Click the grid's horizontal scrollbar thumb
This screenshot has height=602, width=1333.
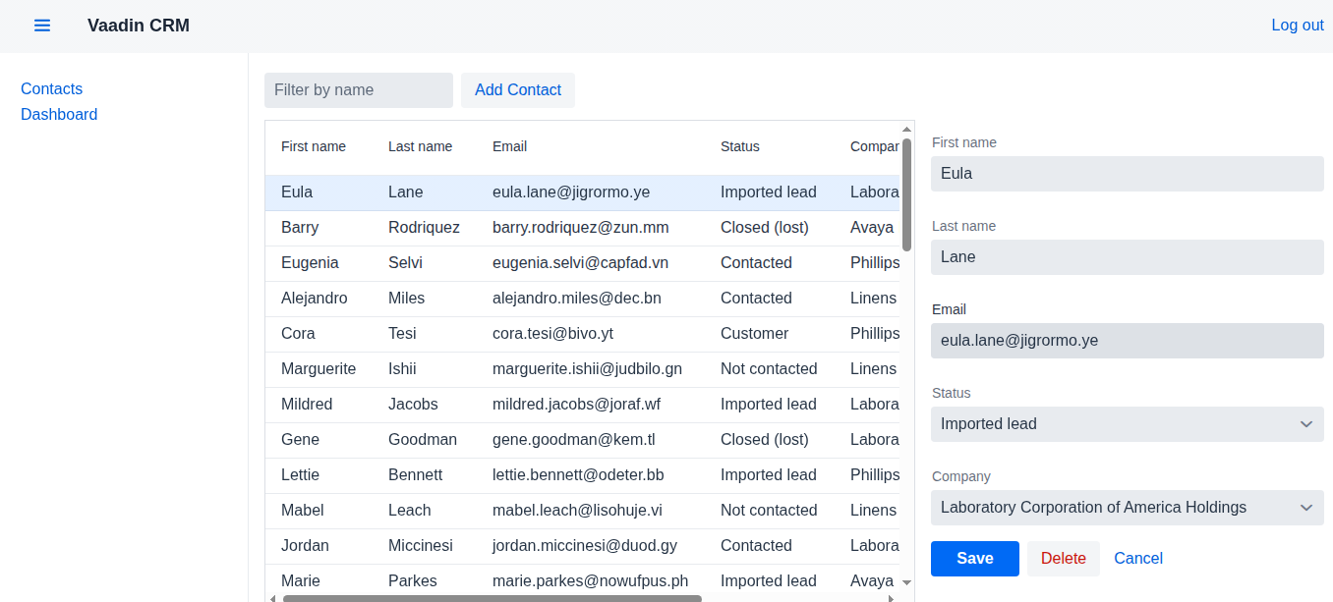(492, 598)
